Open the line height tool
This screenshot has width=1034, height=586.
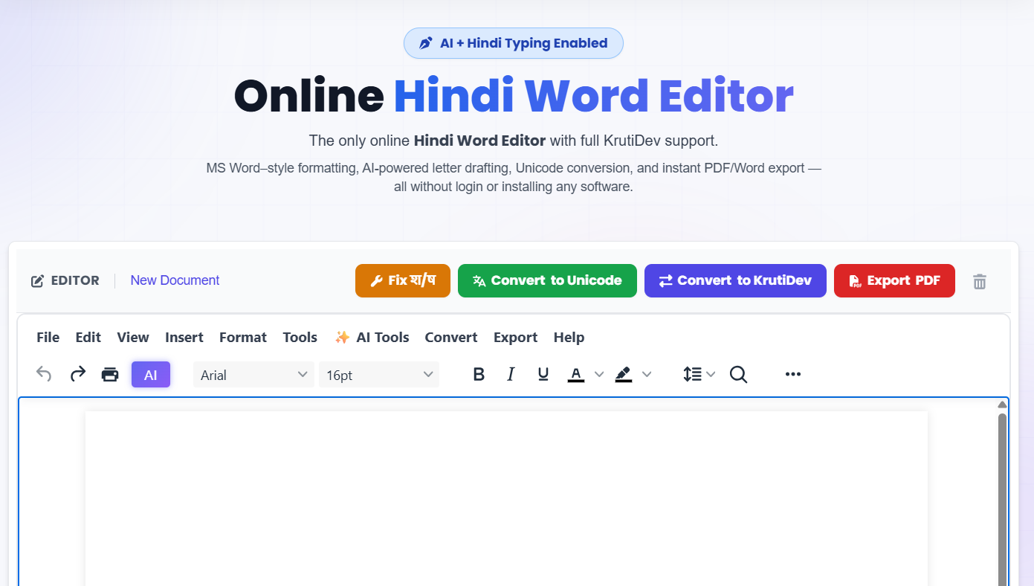click(x=692, y=374)
